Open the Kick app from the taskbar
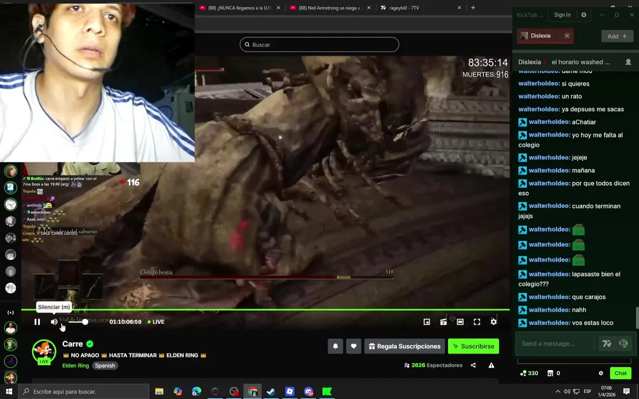639x399 pixels. coord(327,392)
